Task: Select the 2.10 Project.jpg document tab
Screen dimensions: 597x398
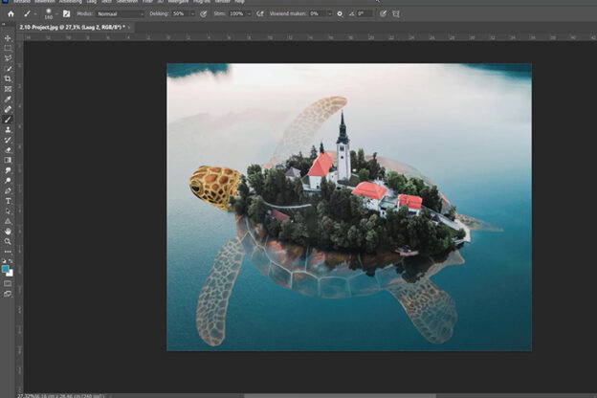Action: tap(73, 27)
